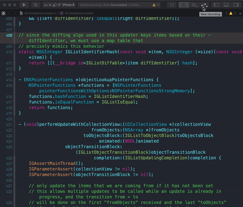Click 'only update the items' comment line
Screen dimensions: 243x207
tap(121, 186)
